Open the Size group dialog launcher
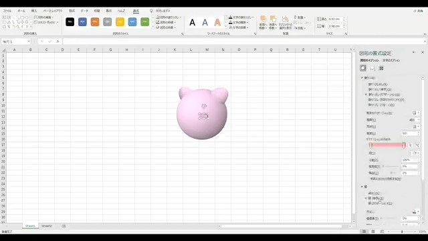Image resolution: width=428 pixels, height=241 pixels. pos(346,34)
